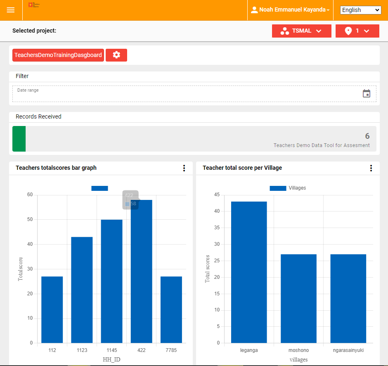
Task: Click the HH_ID axis title
Action: pyautogui.click(x=111, y=359)
